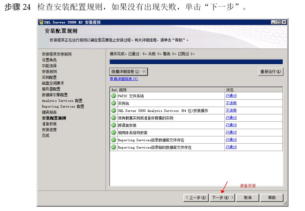Select 安装进度 in the step list

tap(49, 130)
